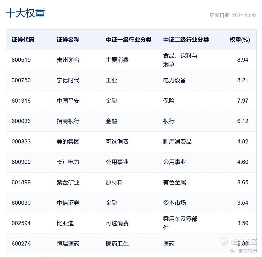The width and height of the screenshot is (262, 257).
Task: Click 工业 industry cell
Action: (x=111, y=80)
